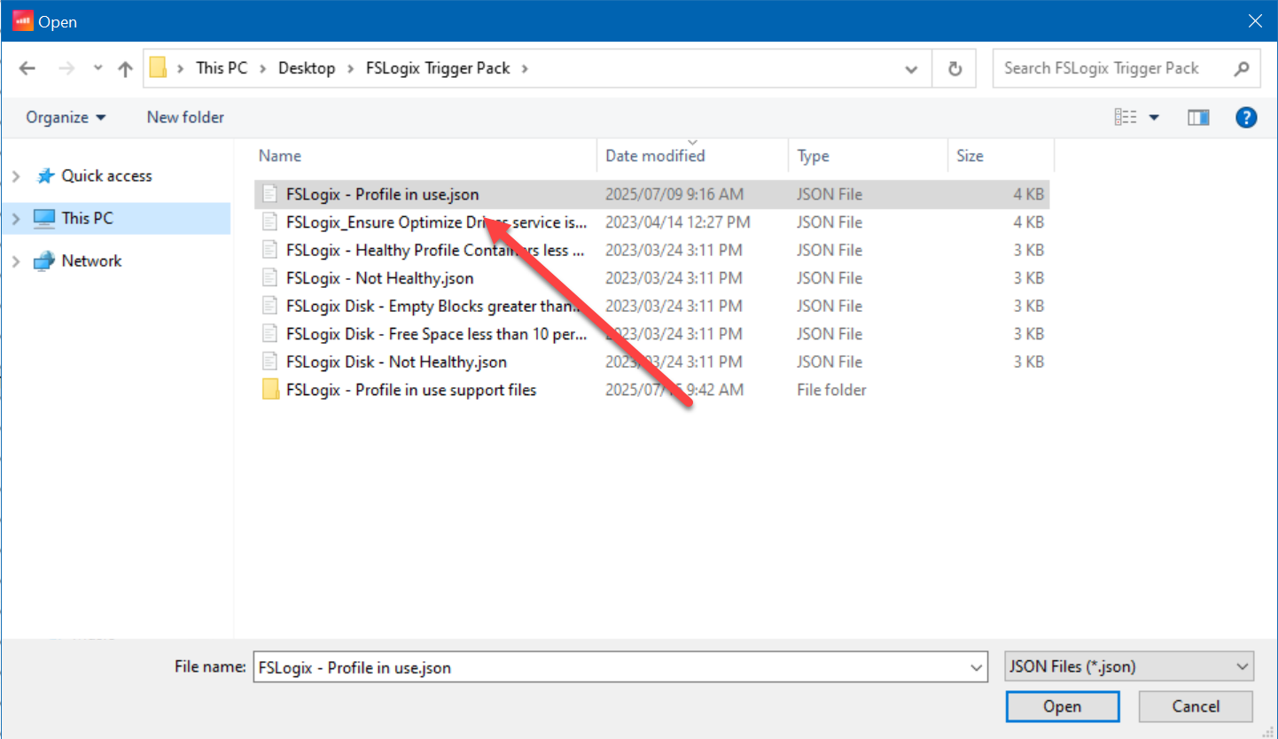Go up one folder level

pyautogui.click(x=125, y=68)
